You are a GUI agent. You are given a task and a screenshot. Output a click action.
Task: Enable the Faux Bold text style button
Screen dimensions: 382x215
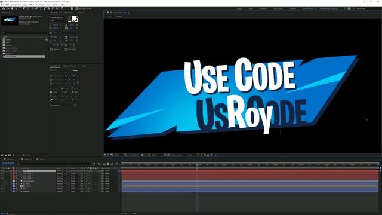tap(54, 45)
